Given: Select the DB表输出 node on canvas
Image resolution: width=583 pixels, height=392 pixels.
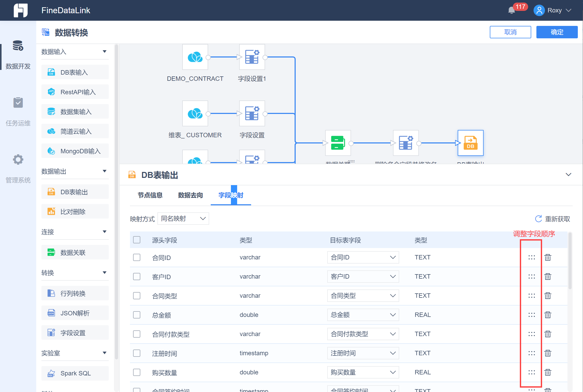Looking at the screenshot, I should 470,143.
